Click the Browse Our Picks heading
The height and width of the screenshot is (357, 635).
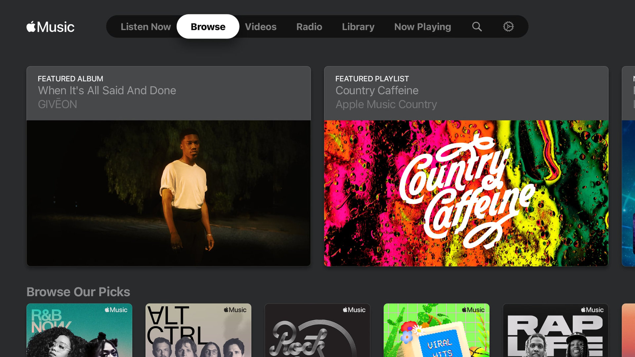coord(78,292)
